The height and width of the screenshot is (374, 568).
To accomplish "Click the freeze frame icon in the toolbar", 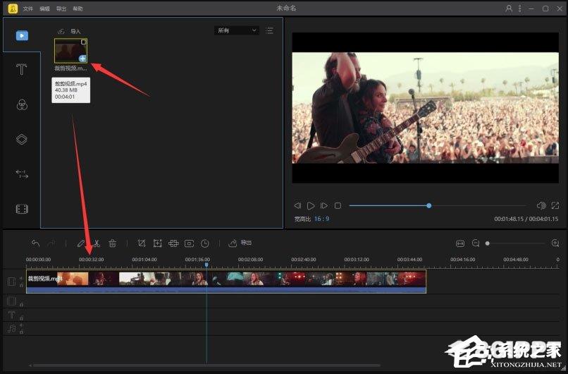I will (x=189, y=243).
